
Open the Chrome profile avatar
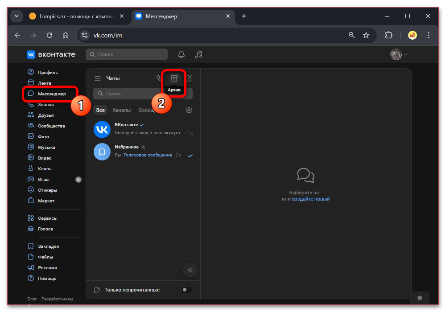point(413,35)
